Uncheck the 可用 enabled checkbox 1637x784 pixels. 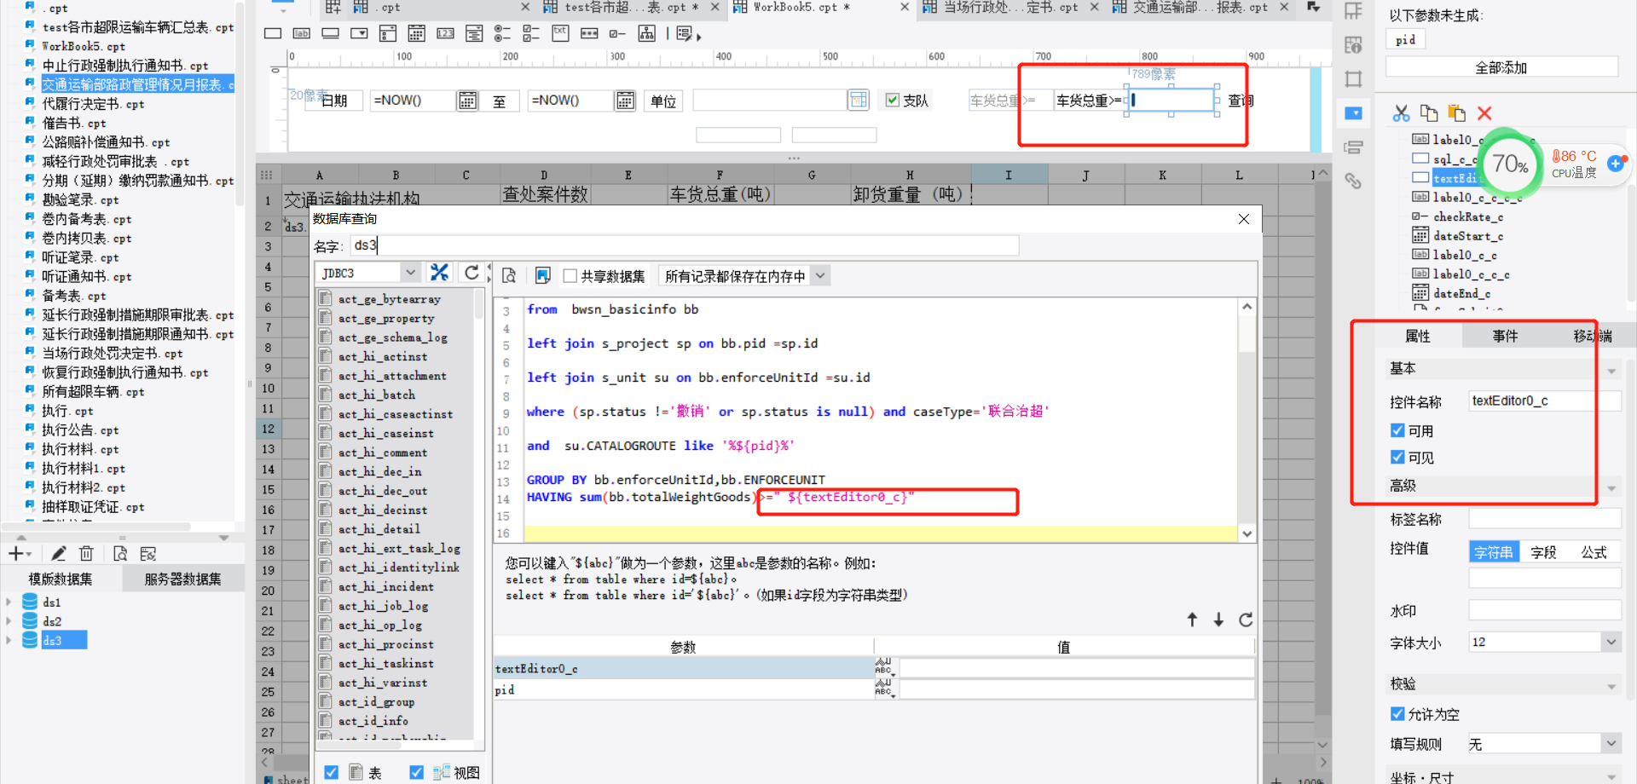click(x=1397, y=430)
